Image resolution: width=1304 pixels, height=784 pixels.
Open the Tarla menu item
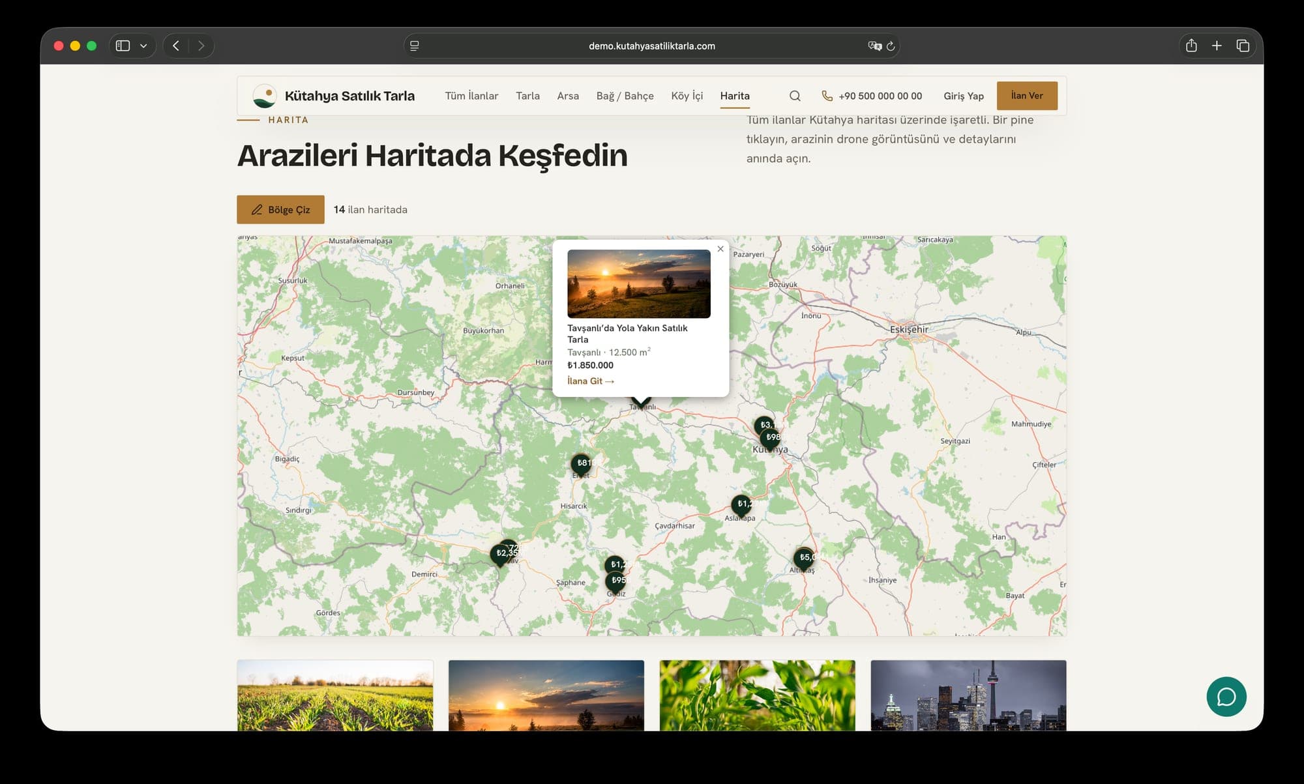tap(527, 96)
